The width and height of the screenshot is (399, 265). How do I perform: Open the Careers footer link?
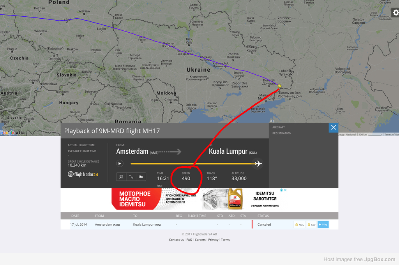tap(200, 240)
